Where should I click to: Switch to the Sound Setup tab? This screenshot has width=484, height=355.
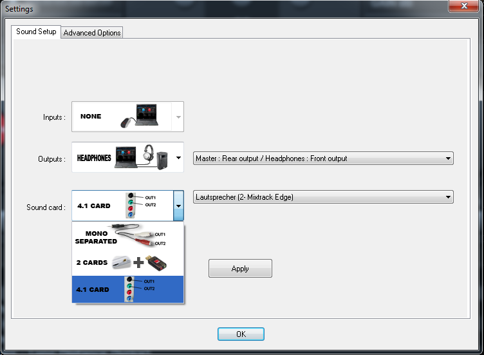[36, 32]
